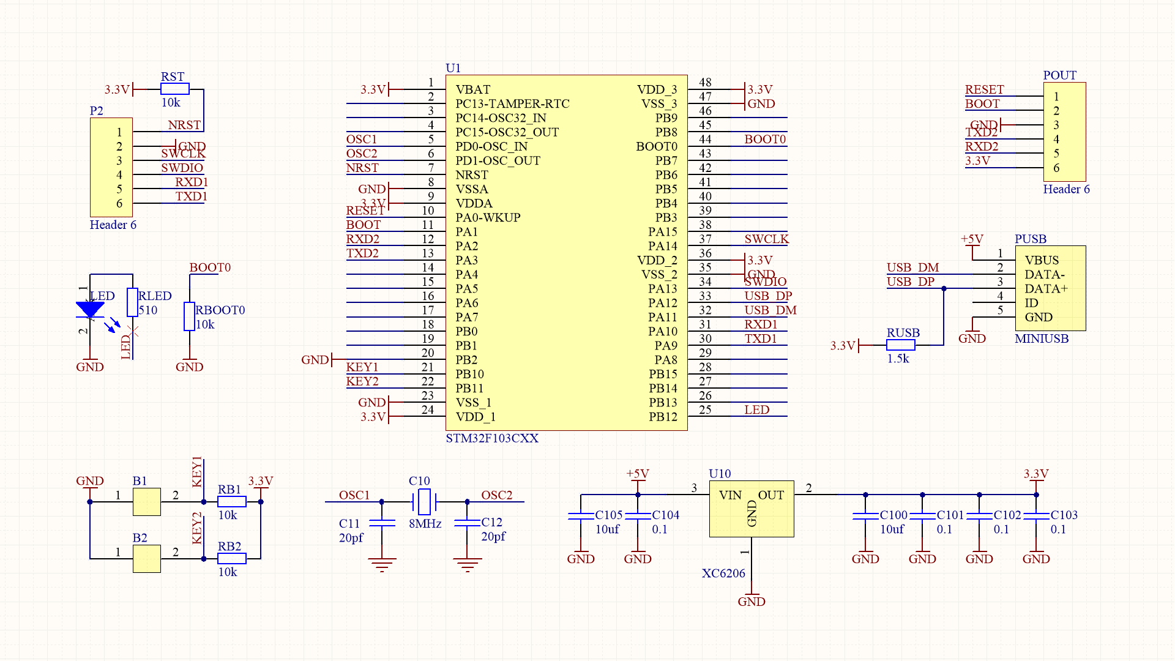The height and width of the screenshot is (661, 1175).
Task: Click the red no-connect cross near LED
Action: tap(133, 332)
